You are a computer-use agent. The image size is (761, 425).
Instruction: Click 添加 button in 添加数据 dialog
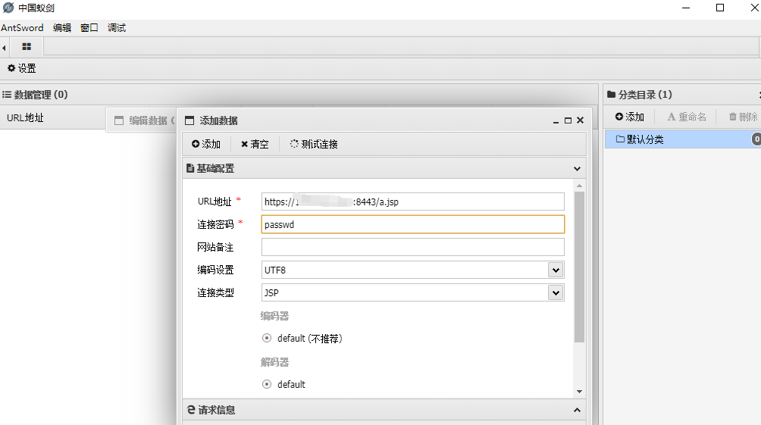point(206,144)
